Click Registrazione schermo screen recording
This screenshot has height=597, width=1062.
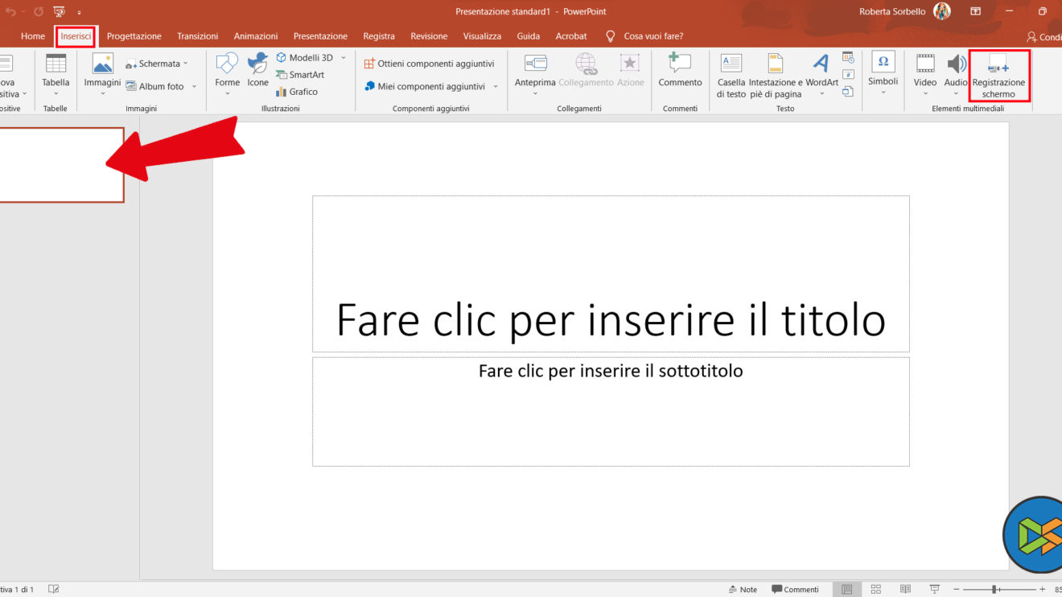(998, 76)
